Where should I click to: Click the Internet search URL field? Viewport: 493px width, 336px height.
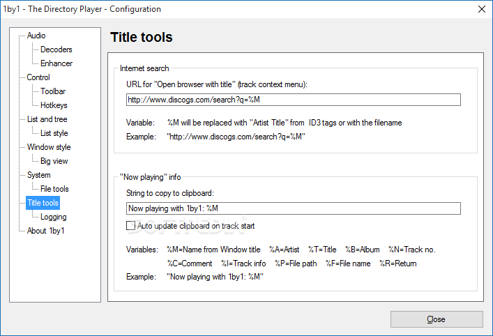pos(294,100)
